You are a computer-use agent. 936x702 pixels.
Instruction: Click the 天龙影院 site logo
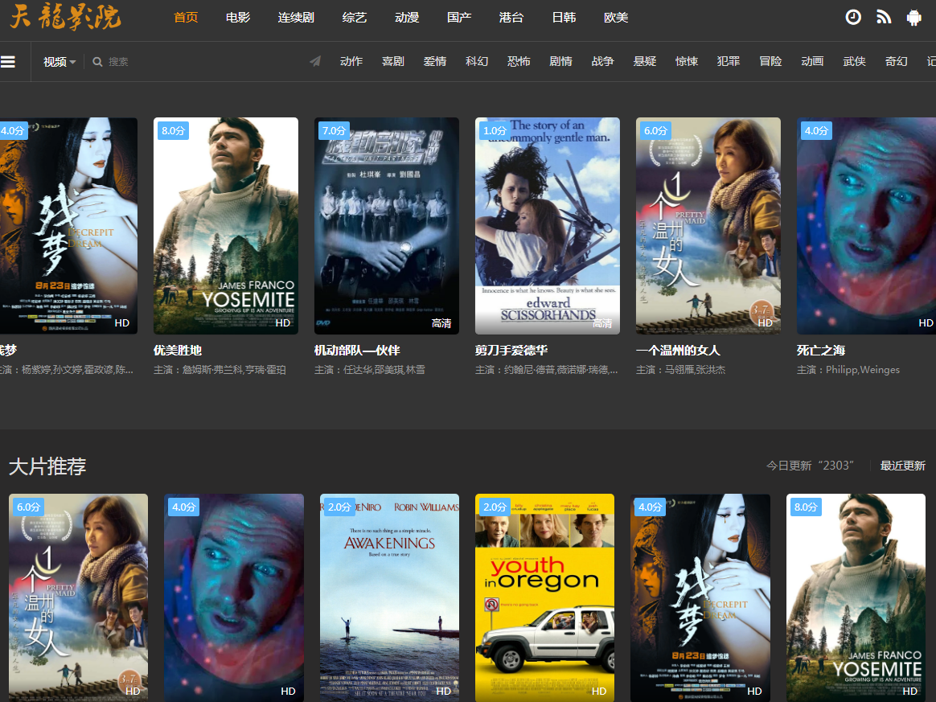point(65,17)
